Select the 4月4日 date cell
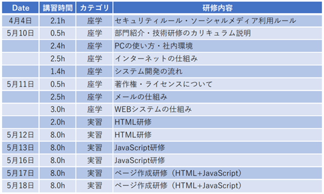324x194 pixels. [x=20, y=21]
